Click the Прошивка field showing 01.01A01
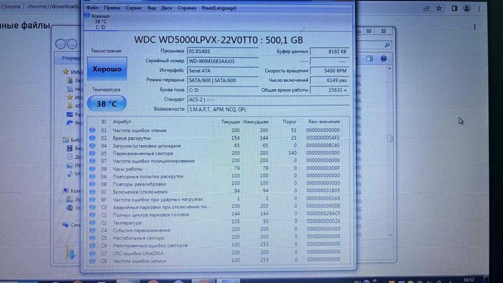 coord(223,51)
